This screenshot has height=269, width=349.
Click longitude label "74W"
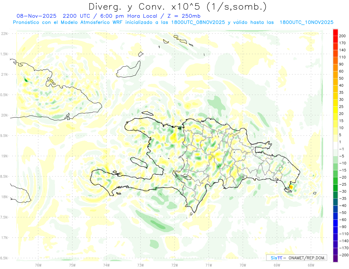click(106, 265)
